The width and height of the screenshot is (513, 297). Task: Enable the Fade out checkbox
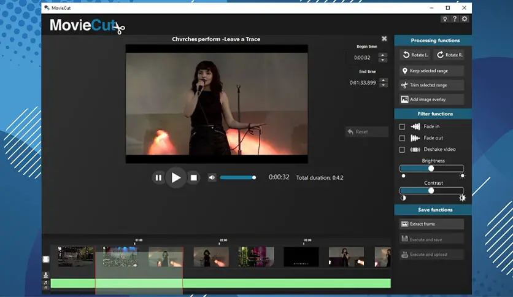pyautogui.click(x=402, y=138)
